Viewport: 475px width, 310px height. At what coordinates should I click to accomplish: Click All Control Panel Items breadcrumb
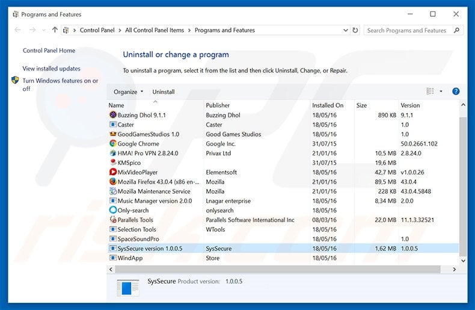click(x=155, y=30)
